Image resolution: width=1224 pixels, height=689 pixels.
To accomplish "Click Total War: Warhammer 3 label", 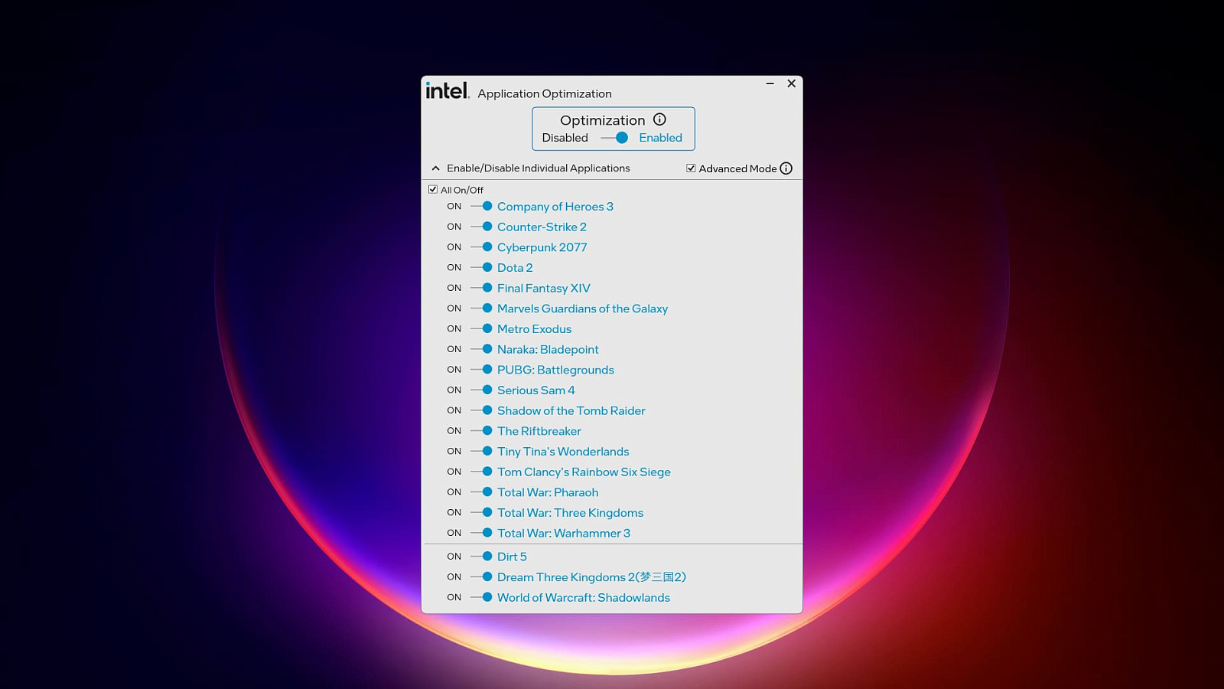I will 564,534.
